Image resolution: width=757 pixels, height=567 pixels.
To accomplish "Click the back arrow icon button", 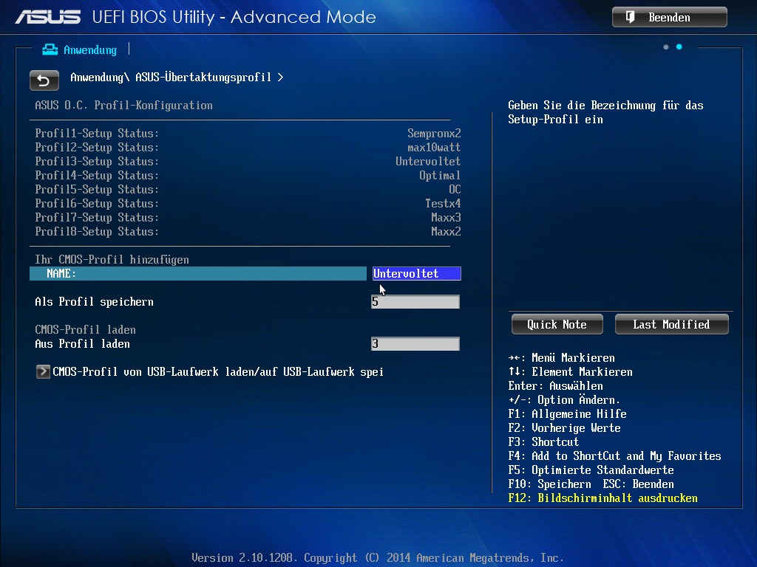I will (44, 80).
